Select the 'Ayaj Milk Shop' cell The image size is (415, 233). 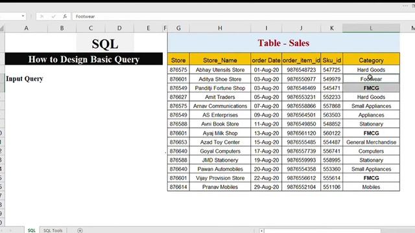click(220, 133)
